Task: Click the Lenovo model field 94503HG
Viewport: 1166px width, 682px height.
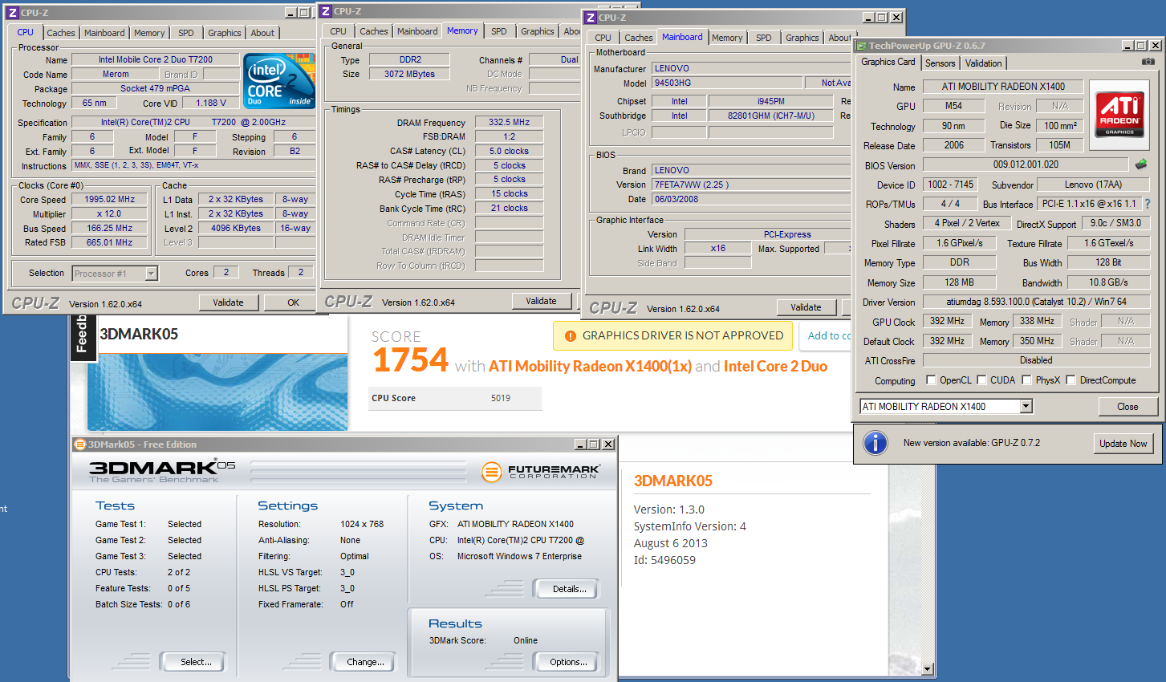Action: point(727,83)
